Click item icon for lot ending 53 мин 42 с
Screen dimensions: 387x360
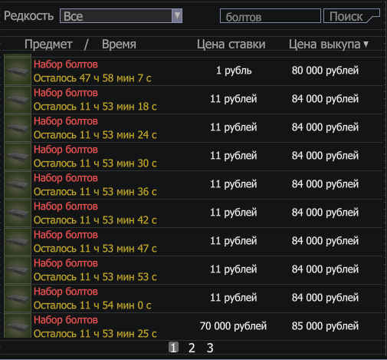click(18, 213)
